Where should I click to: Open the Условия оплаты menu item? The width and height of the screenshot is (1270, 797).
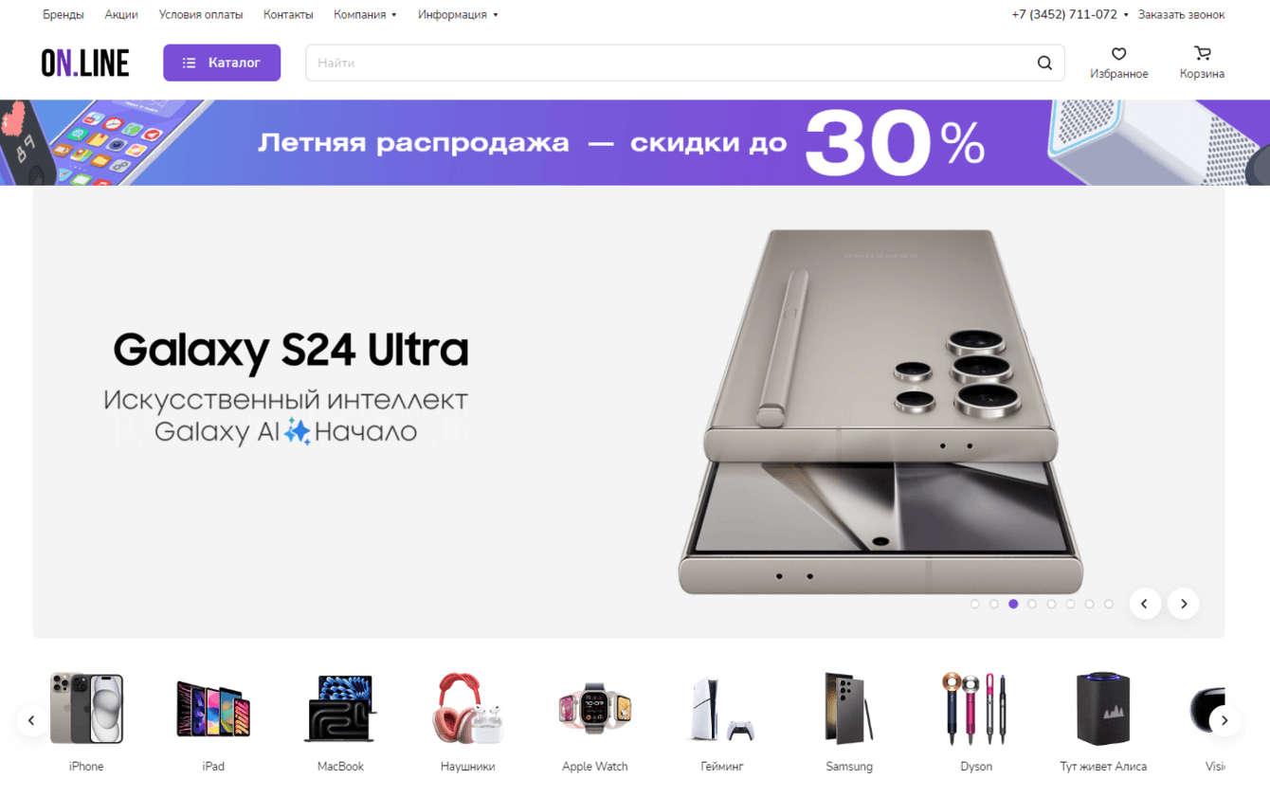pyautogui.click(x=201, y=14)
